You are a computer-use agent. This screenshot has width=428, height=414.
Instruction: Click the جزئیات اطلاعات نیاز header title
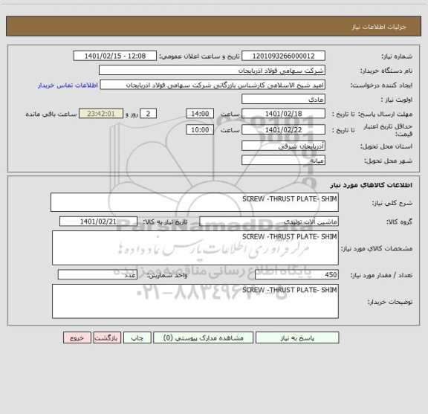379,27
